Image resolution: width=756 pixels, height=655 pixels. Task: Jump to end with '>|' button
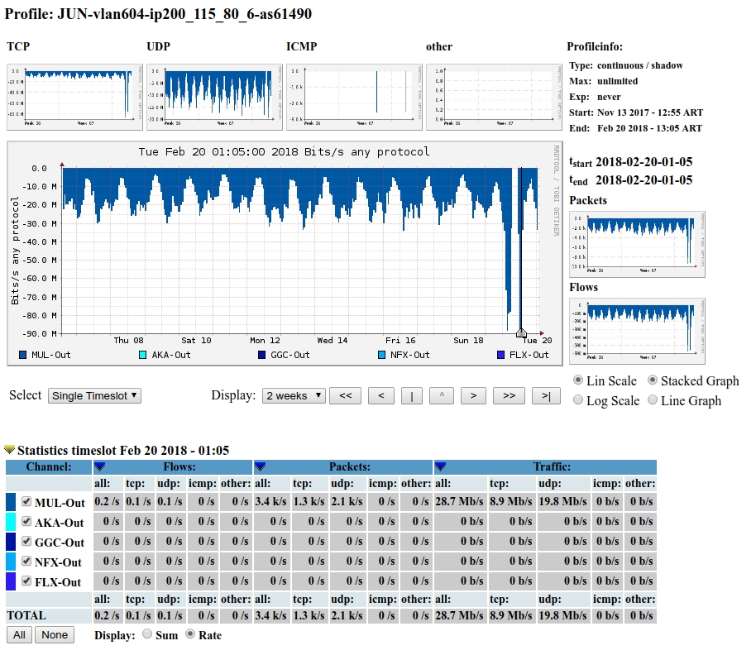tap(546, 396)
